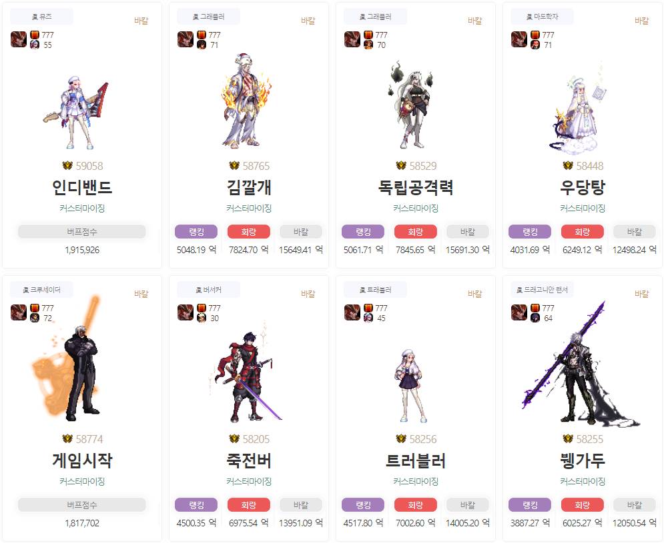
Task: Select the 랭킹 badge on 김깔개 card
Action: (196, 232)
